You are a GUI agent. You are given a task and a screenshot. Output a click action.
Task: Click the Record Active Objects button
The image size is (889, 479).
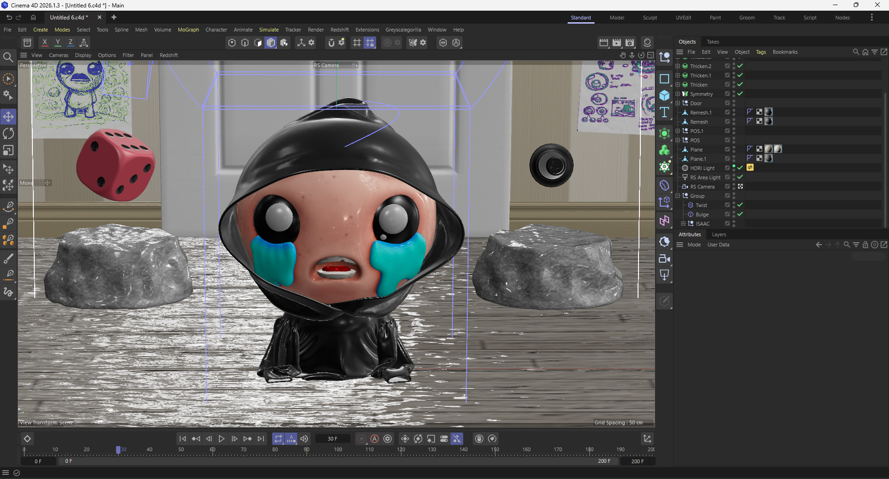tap(362, 439)
